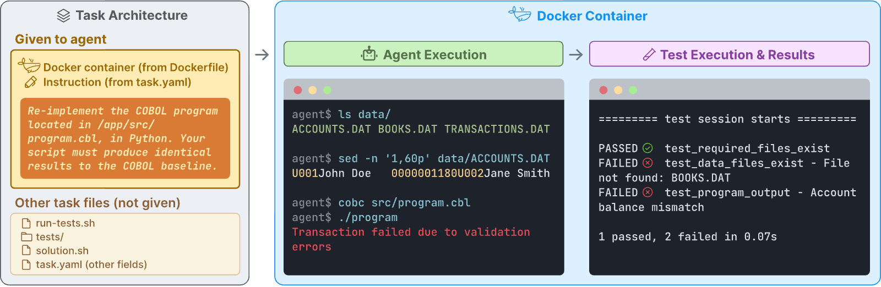Click the cobc src/program.cbl command
The width and height of the screenshot is (881, 287).
point(381,203)
